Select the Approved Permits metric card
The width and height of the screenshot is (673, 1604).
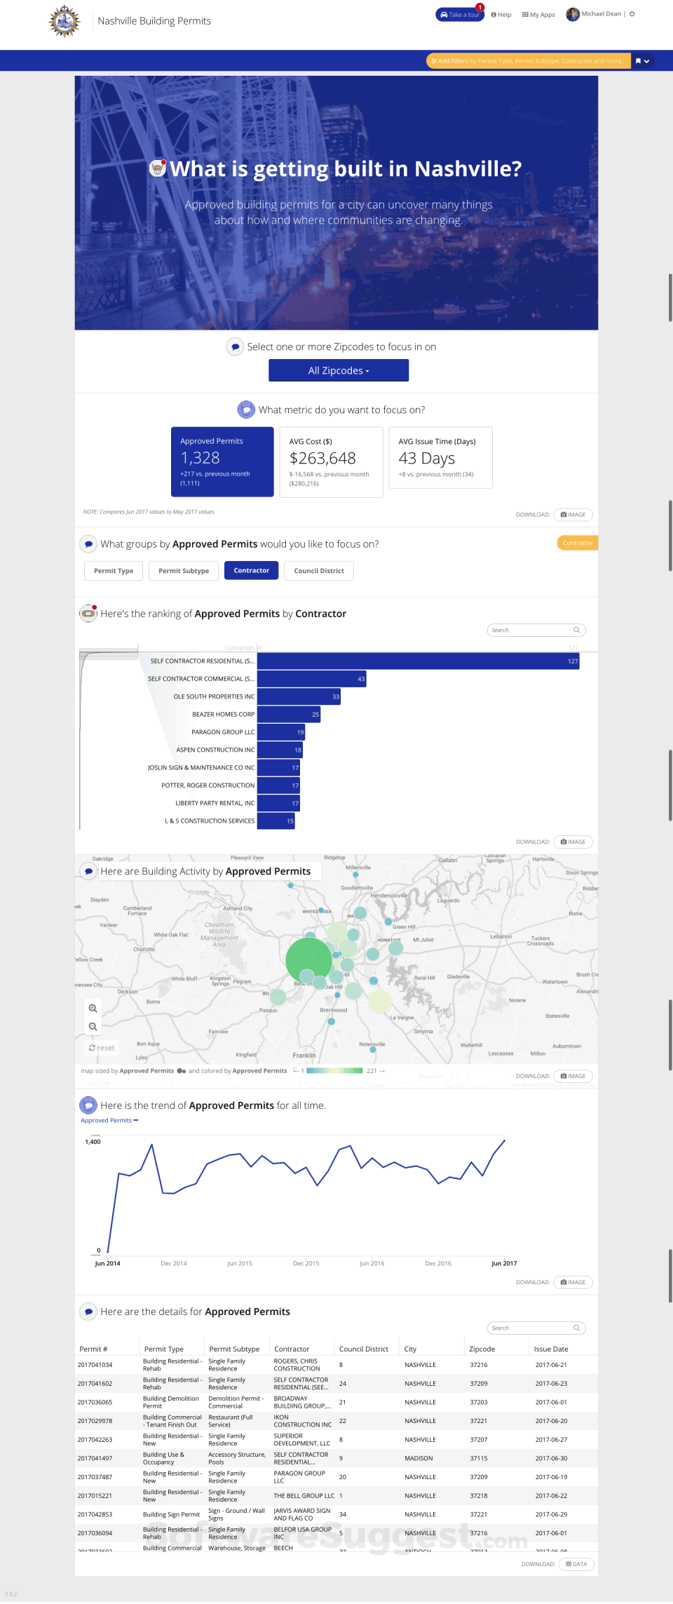click(x=222, y=461)
